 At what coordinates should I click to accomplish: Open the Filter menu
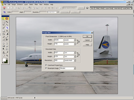point(36,5)
